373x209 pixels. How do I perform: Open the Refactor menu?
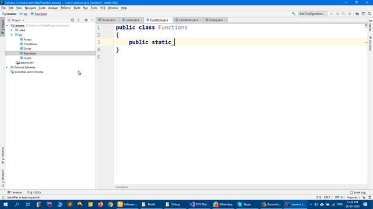(x=66, y=8)
